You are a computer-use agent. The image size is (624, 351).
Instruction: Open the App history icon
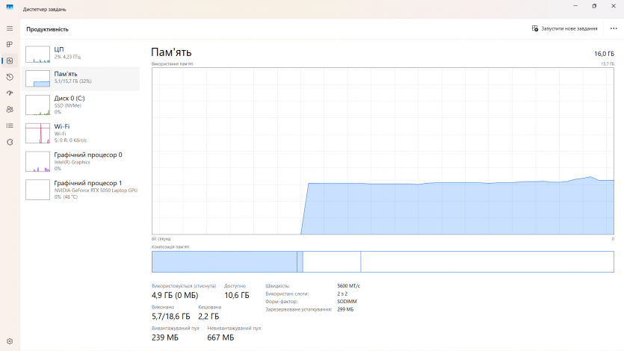pos(10,77)
